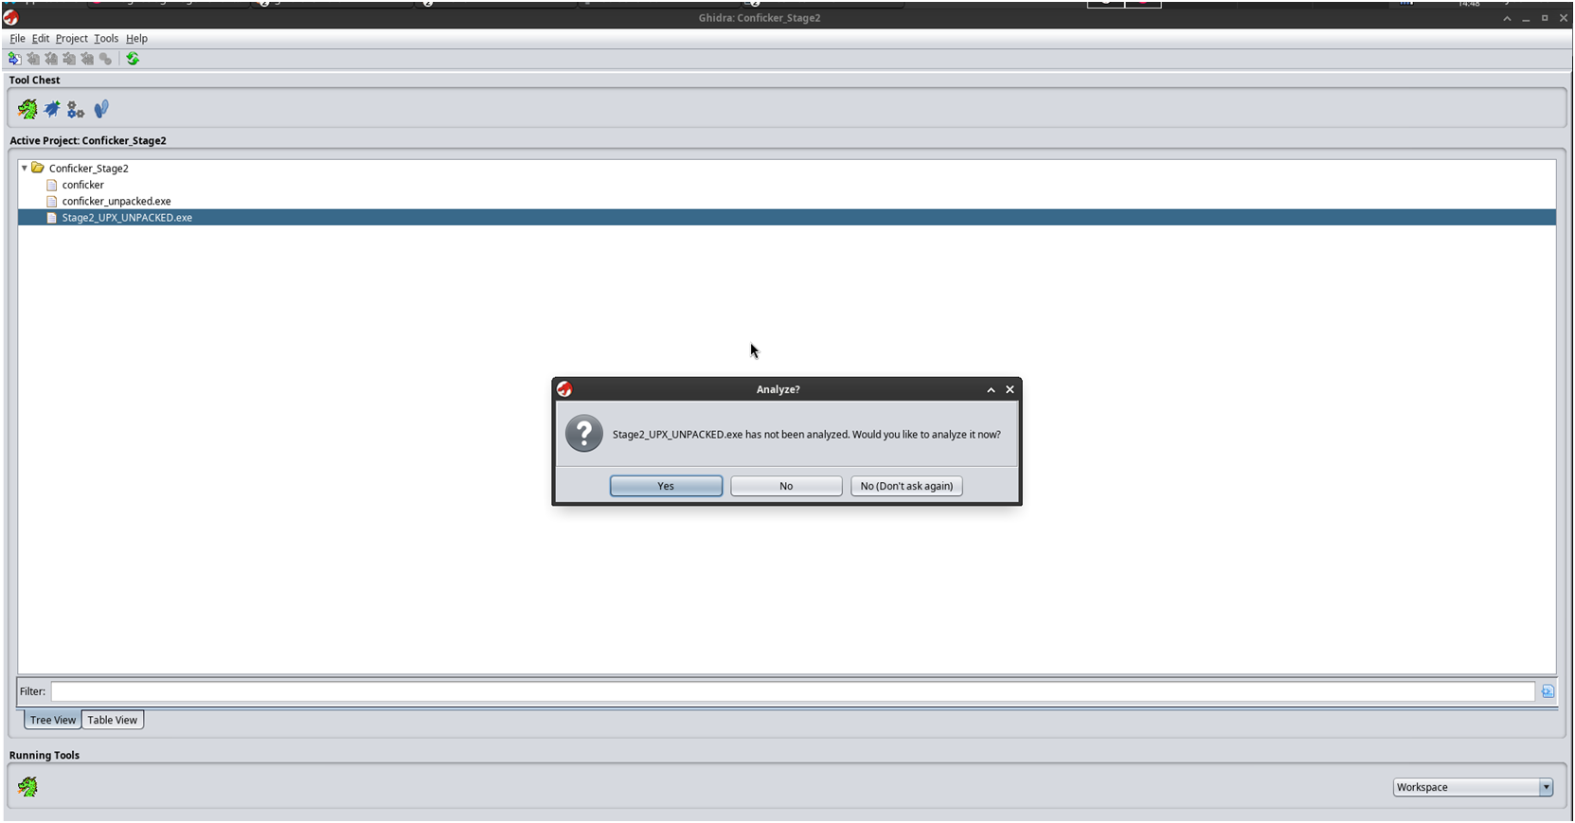Click the green Refresh project icon

[x=133, y=59]
